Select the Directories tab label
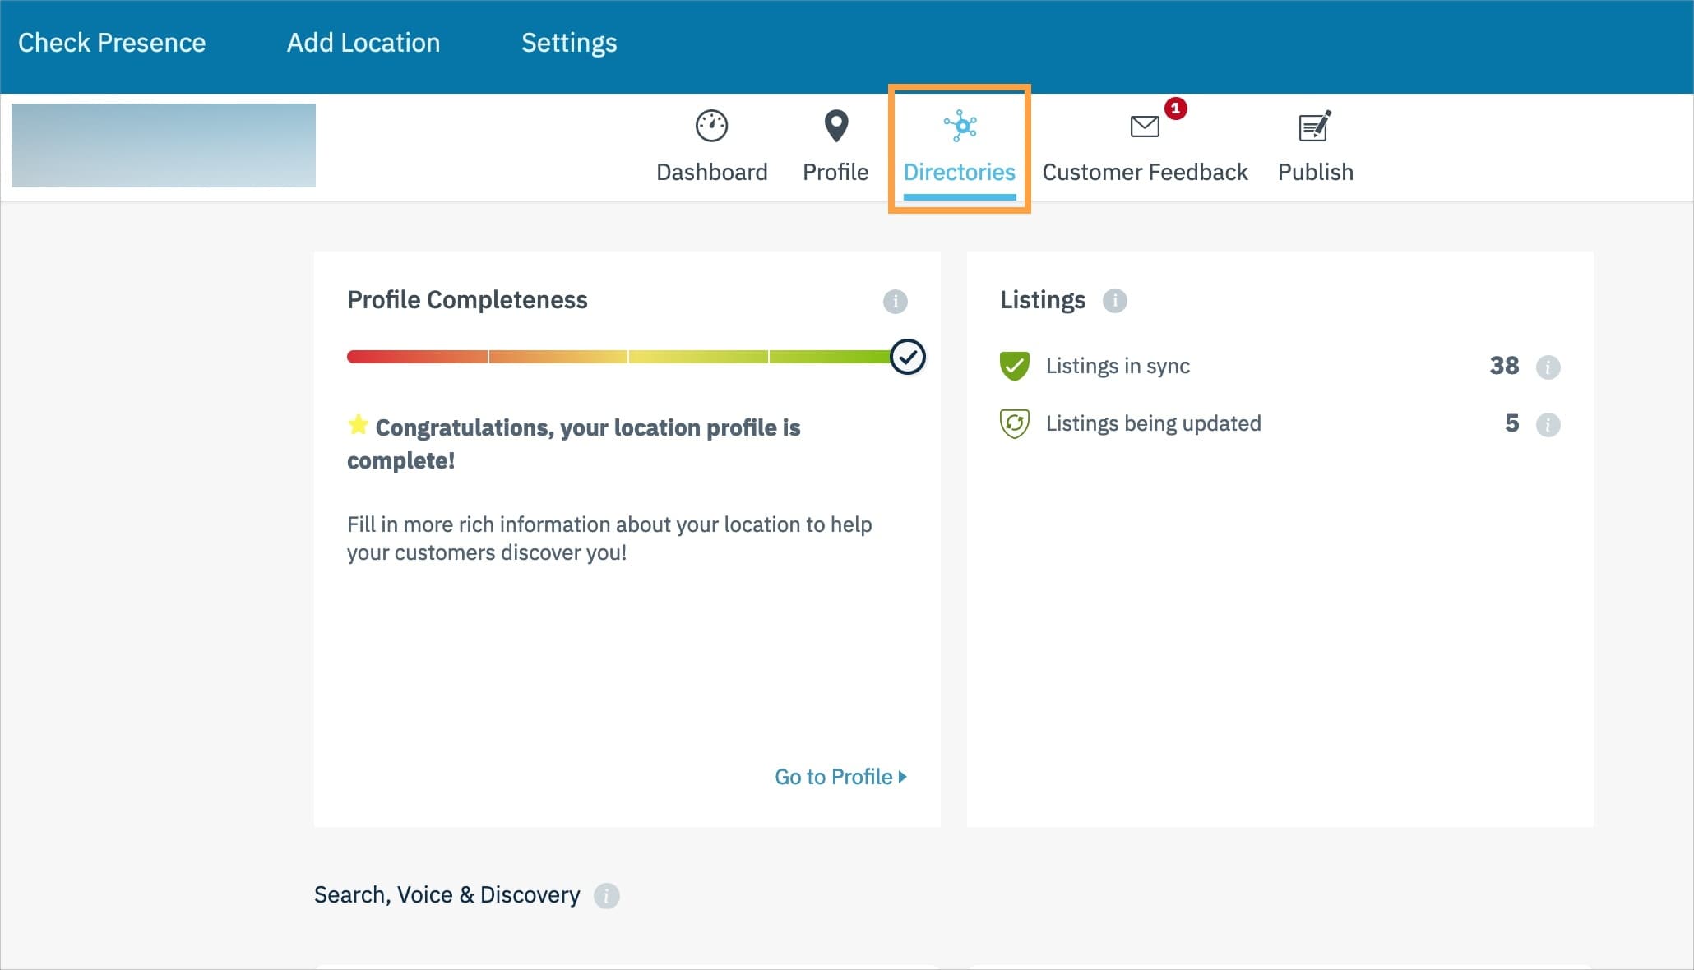 click(960, 172)
